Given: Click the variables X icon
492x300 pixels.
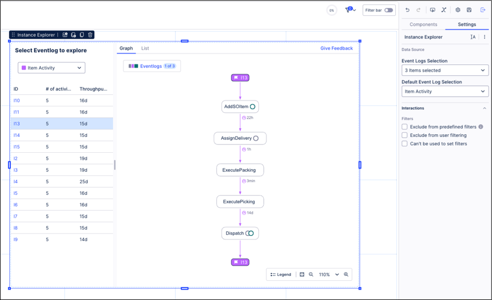Looking at the screenshot, I should [444, 10].
